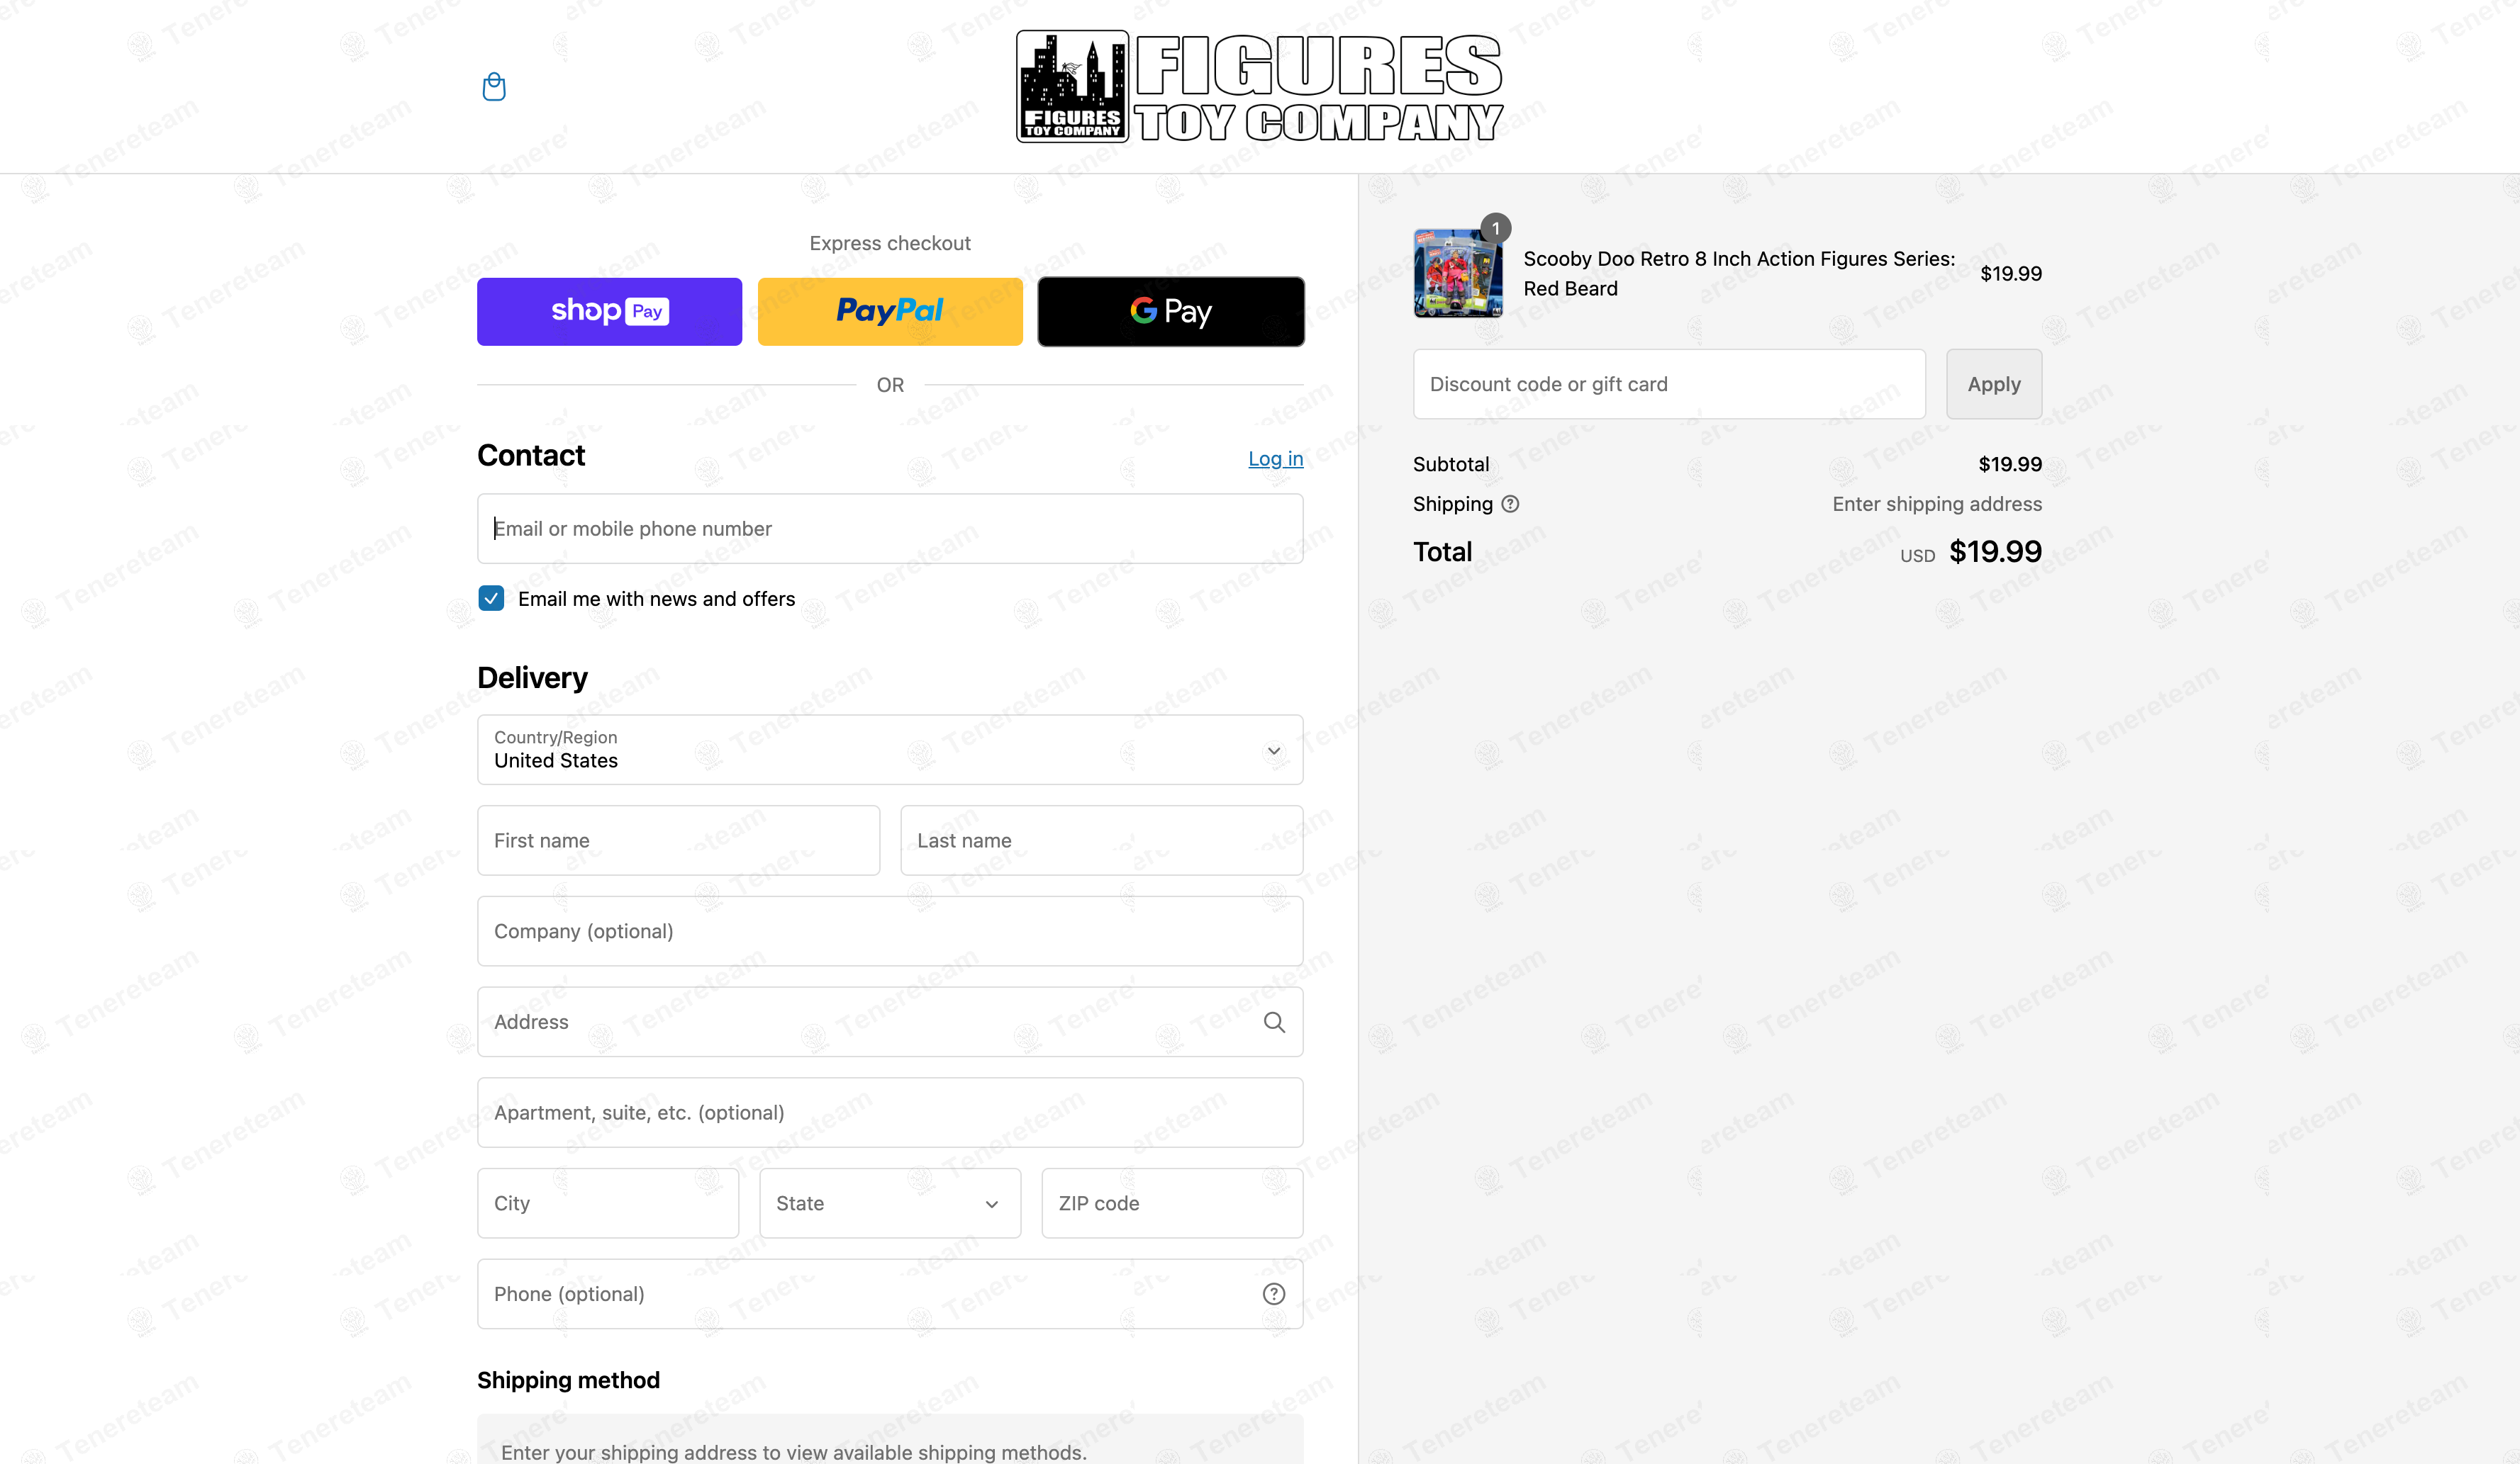Viewport: 2520px width, 1464px height.
Task: Click the ZIP code field
Action: [x=1171, y=1203]
